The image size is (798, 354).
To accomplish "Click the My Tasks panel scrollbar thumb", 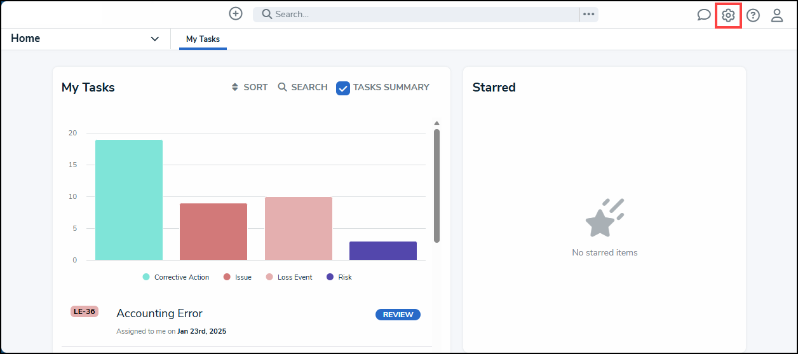I will (x=436, y=186).
